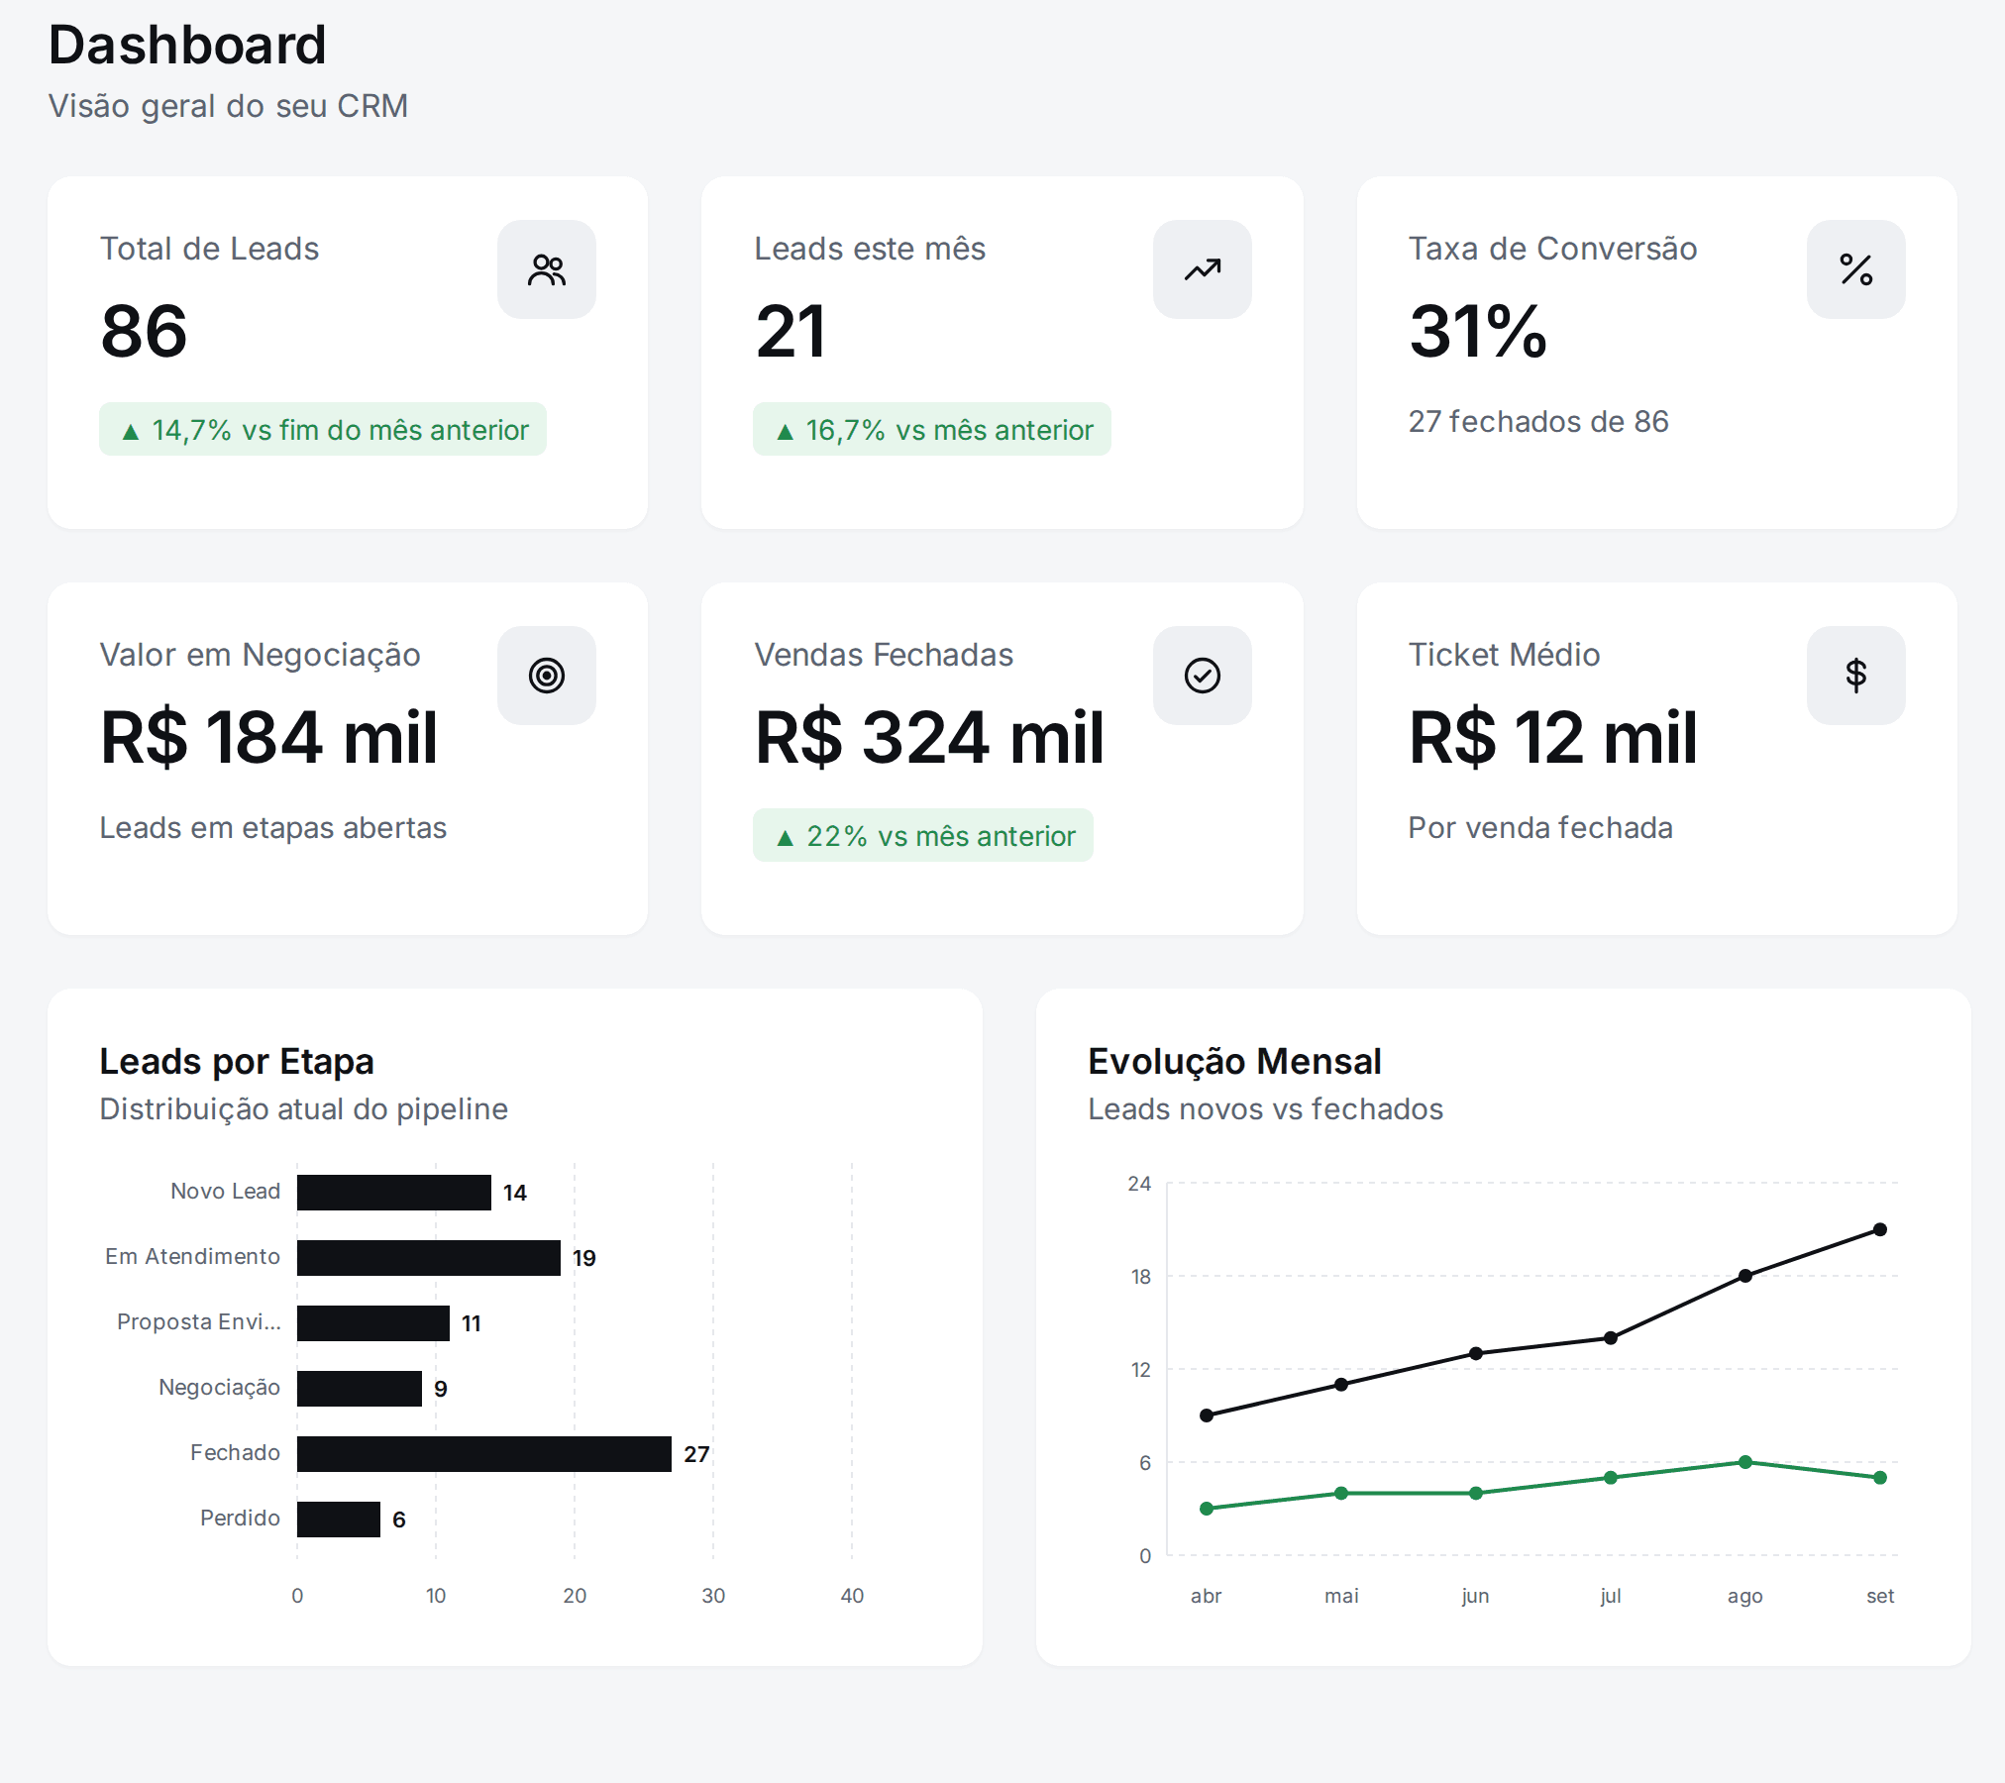
Task: Select the Em Atendimento bar labeled 19
Action: pyautogui.click(x=429, y=1258)
